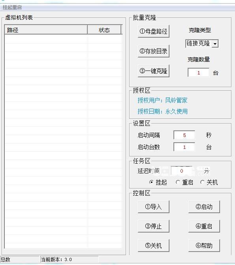Click the 状态 column header

(x=104, y=30)
